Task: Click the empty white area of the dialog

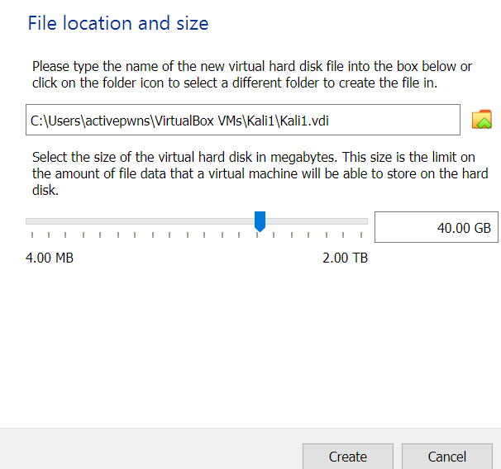Action: click(x=249, y=344)
